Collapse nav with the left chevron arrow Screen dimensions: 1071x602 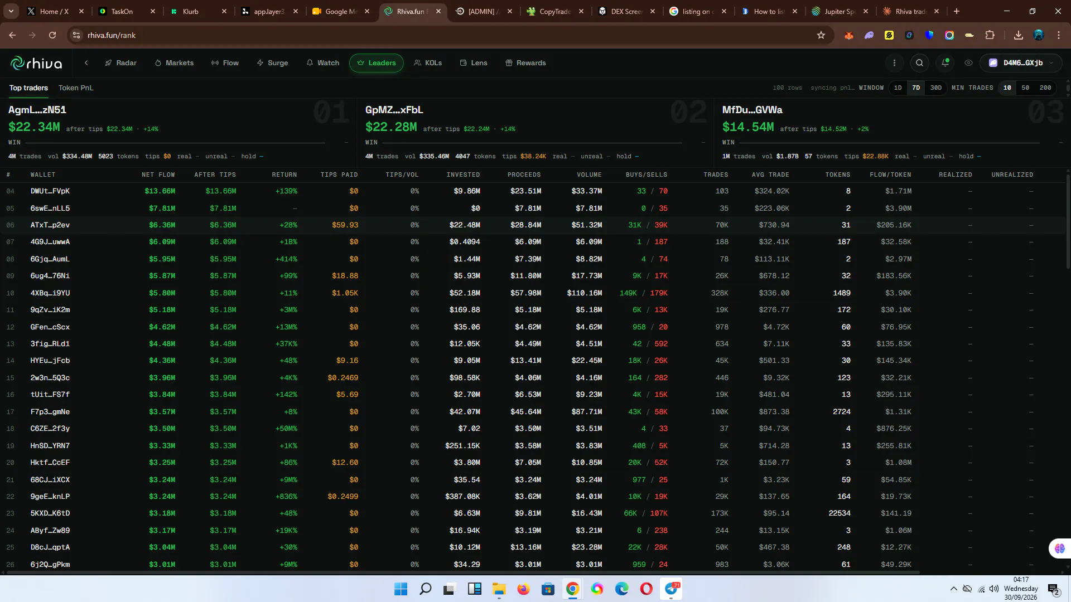pos(86,63)
